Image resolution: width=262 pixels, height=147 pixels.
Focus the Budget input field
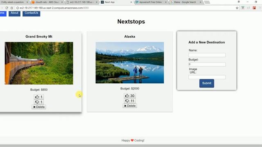(x=207, y=65)
